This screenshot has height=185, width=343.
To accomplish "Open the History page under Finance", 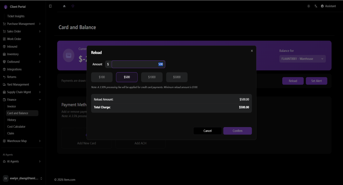I will click(11, 120).
